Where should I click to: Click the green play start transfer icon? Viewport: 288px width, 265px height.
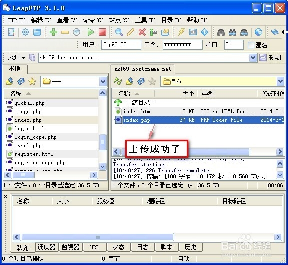click(91, 32)
